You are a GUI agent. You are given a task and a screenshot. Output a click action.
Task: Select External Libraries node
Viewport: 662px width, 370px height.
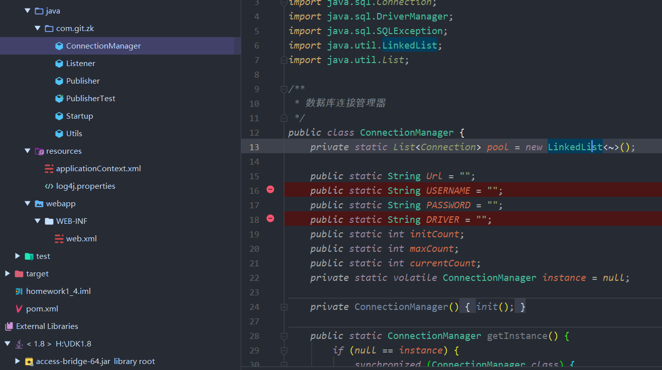pos(47,326)
